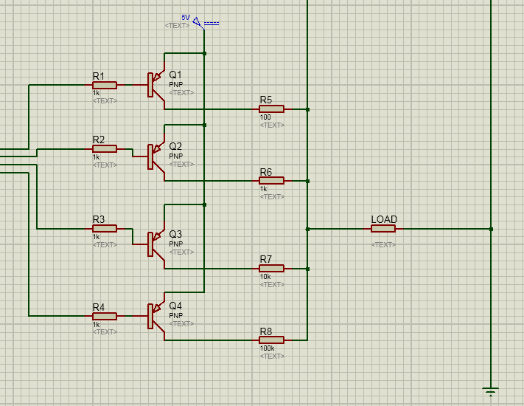Select resistor R5 symbol
Image resolution: width=524 pixels, height=406 pixels.
(x=271, y=109)
